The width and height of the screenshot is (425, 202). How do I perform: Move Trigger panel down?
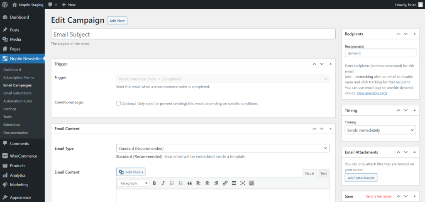[x=322, y=64]
